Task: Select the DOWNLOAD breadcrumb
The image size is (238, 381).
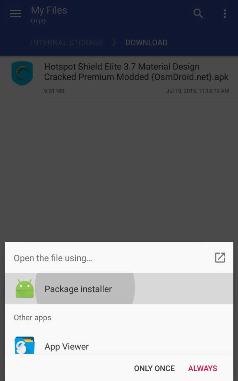Action: (x=146, y=42)
